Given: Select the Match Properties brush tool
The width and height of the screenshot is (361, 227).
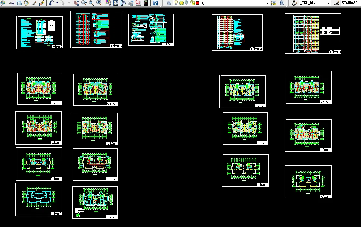Looking at the screenshot, I should pyautogui.click(x=34, y=3).
